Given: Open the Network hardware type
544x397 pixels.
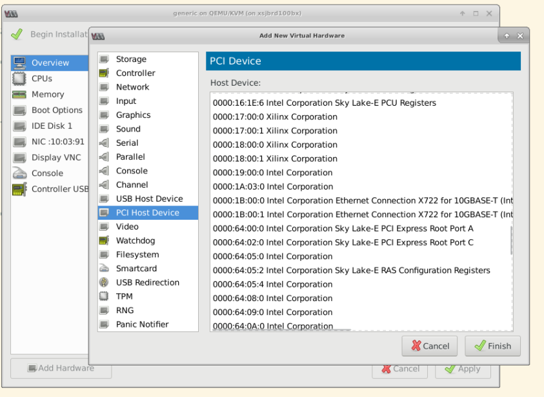Looking at the screenshot, I should coord(132,87).
